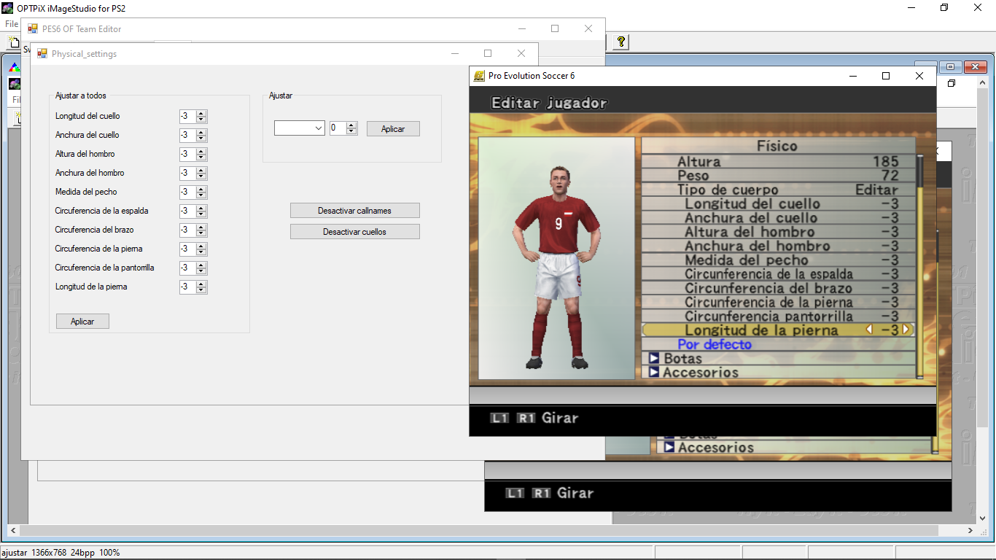Click into Medida del pecho value field
996x560 pixels.
[187, 192]
